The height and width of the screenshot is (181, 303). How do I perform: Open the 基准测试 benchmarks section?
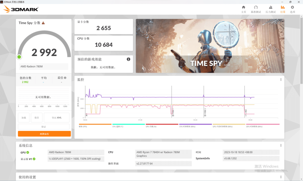pos(256,9)
